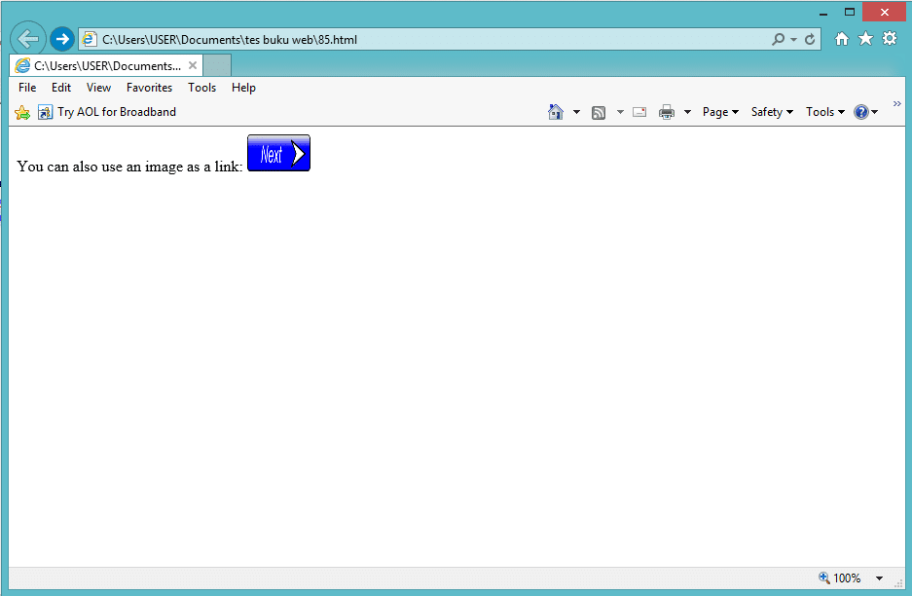Click the Read mail icon
Viewport: 912px width, 596px height.
pos(638,112)
